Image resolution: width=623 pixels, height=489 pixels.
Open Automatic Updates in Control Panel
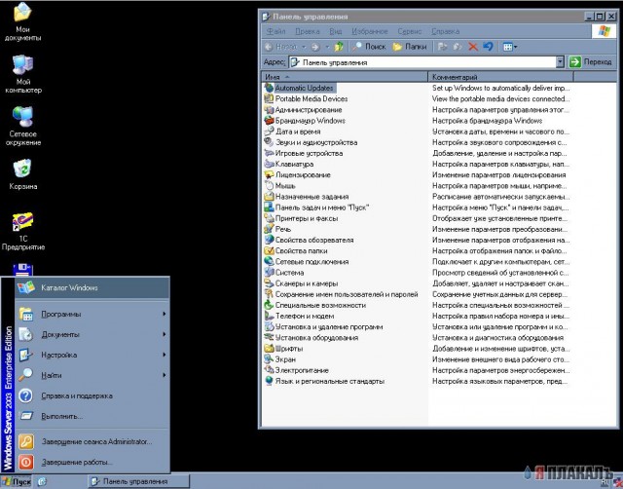coord(300,88)
